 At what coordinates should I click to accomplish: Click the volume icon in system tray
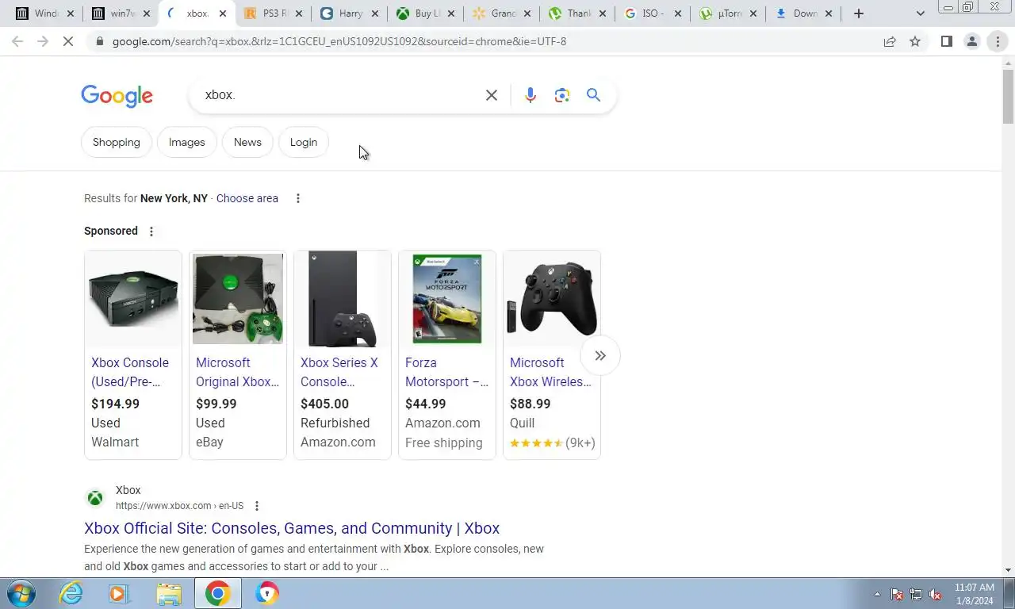935,594
